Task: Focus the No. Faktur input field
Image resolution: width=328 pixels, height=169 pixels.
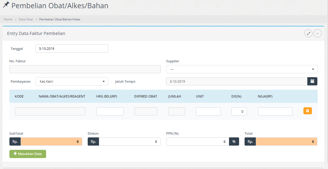Action: coord(85,69)
